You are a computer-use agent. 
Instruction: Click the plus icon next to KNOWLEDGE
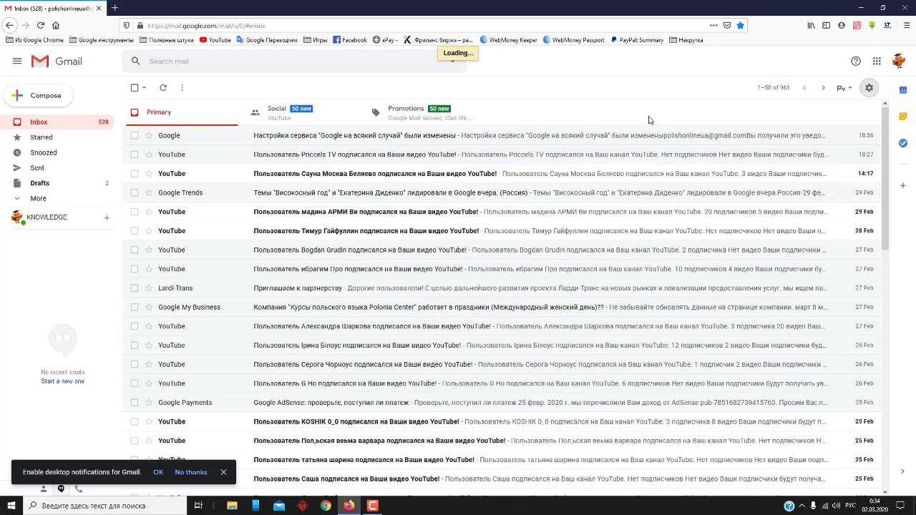point(107,217)
